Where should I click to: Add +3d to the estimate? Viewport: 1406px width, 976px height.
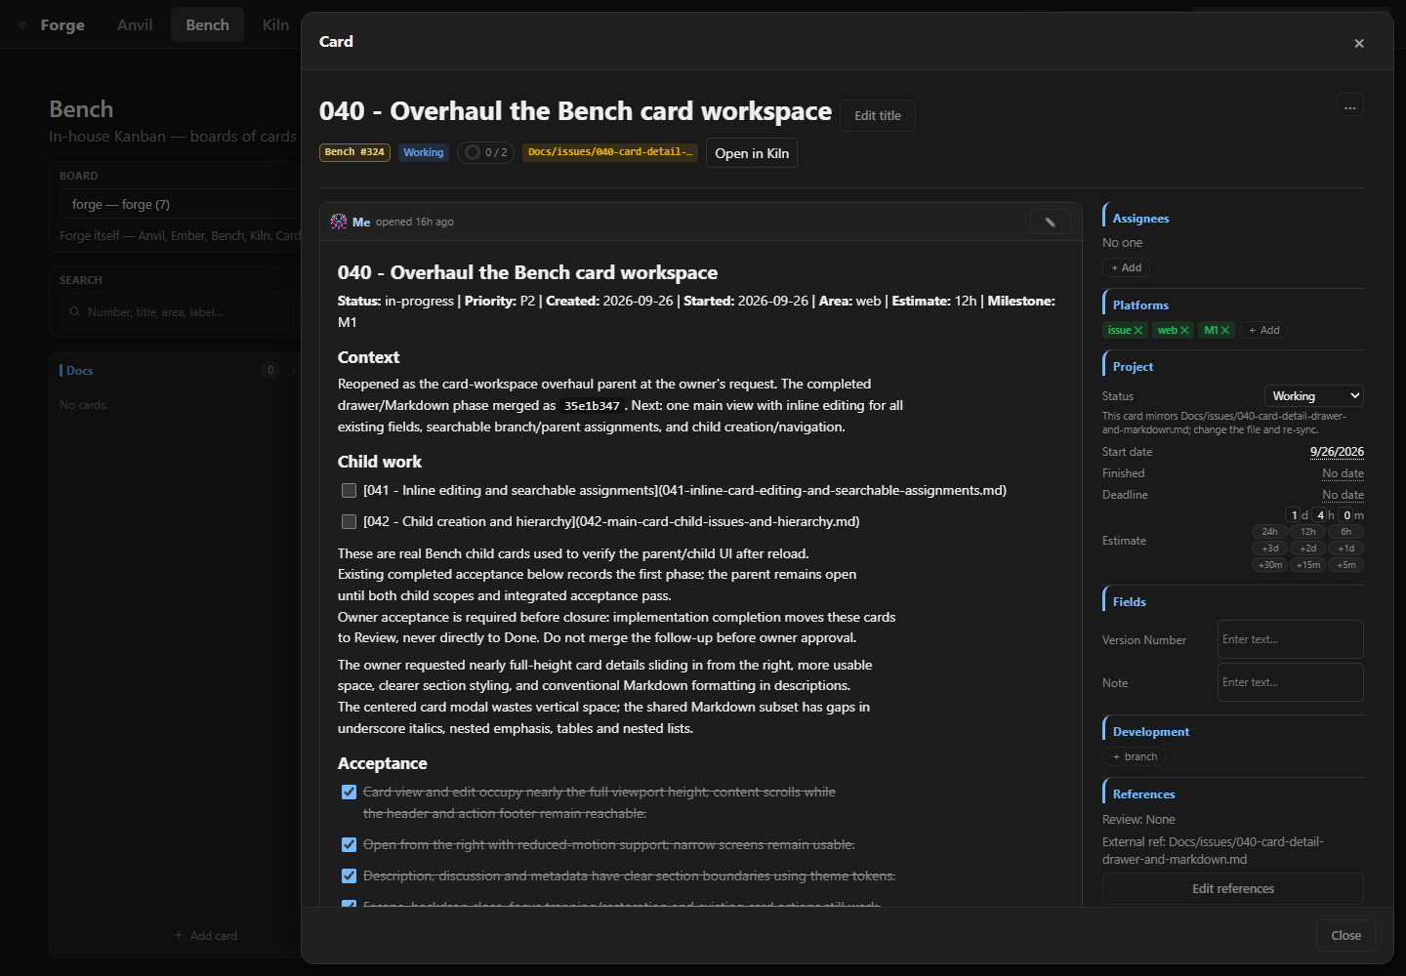coord(1269,549)
